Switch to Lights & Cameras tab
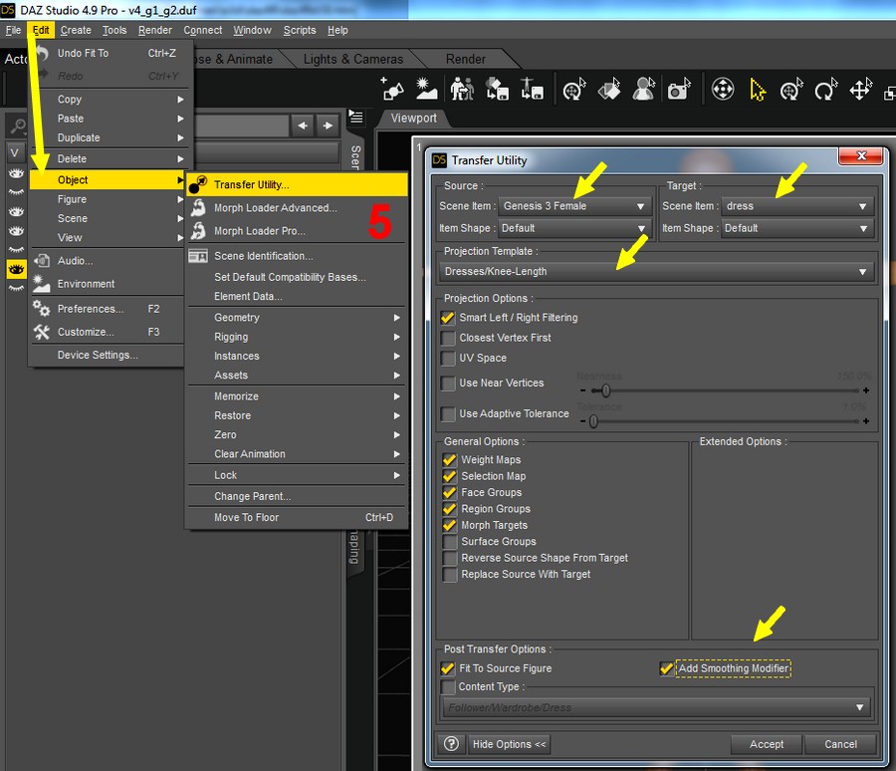The width and height of the screenshot is (896, 771). pyautogui.click(x=353, y=59)
